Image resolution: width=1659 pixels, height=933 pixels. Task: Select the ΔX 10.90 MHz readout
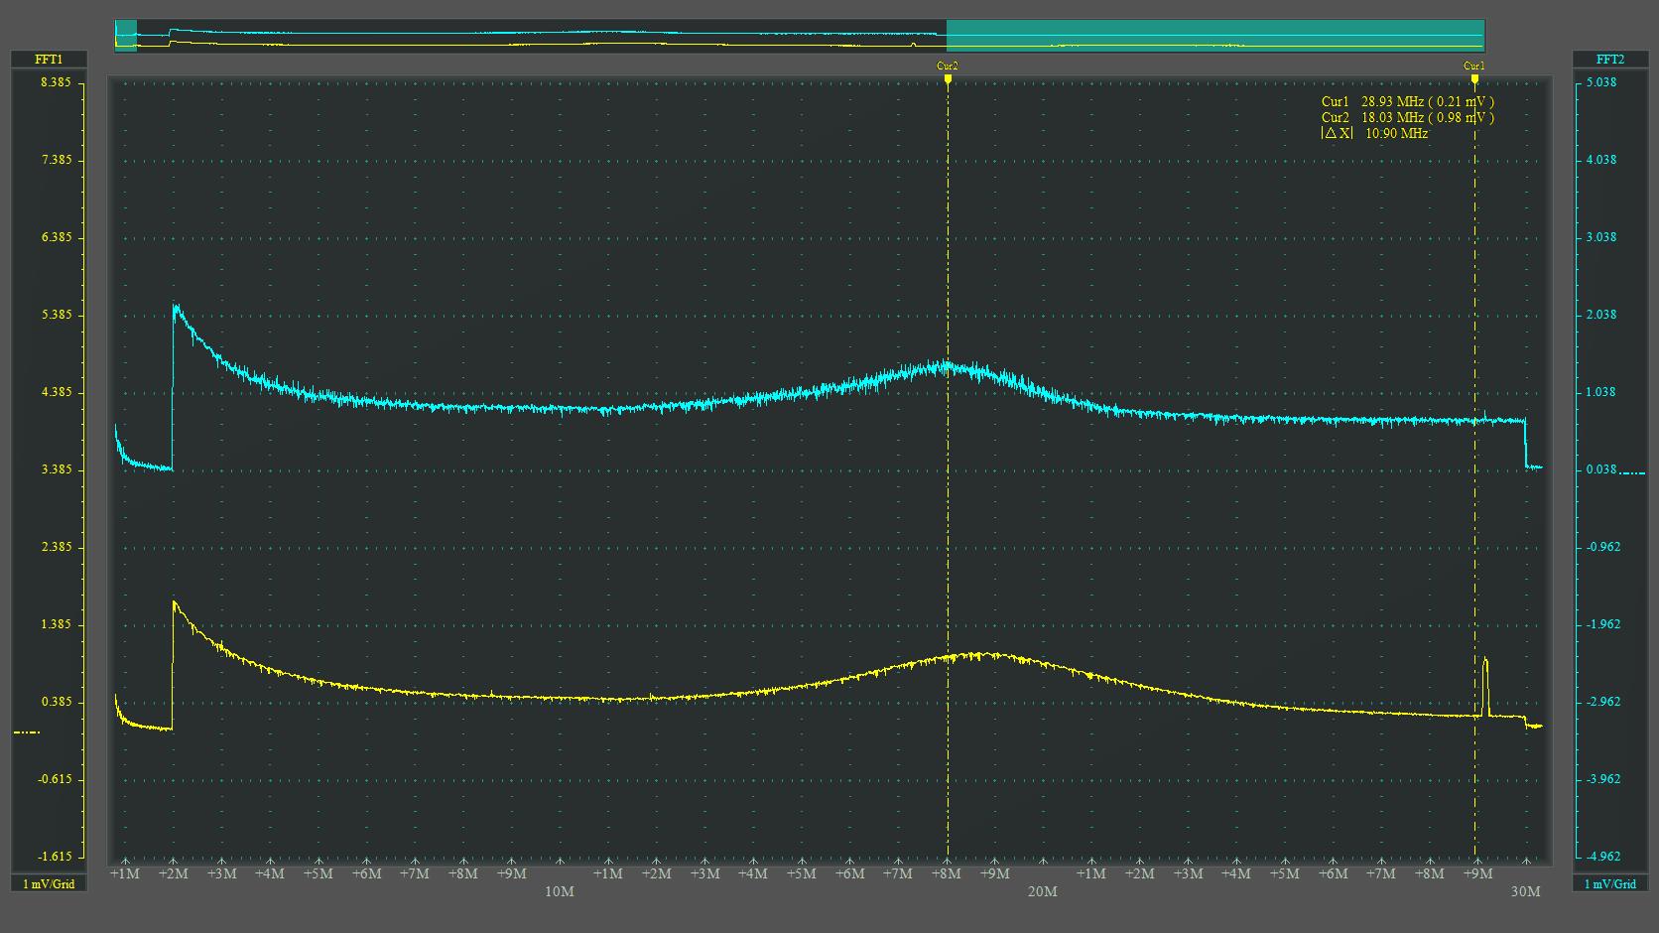click(1374, 133)
